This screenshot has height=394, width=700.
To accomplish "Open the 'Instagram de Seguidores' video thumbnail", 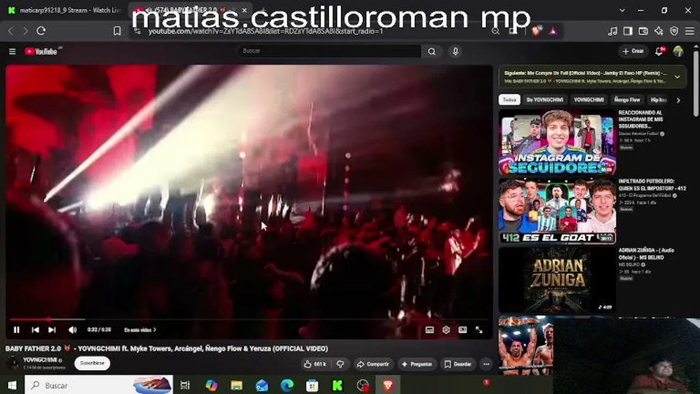I will [x=557, y=143].
